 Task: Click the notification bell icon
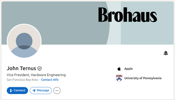click(x=166, y=53)
